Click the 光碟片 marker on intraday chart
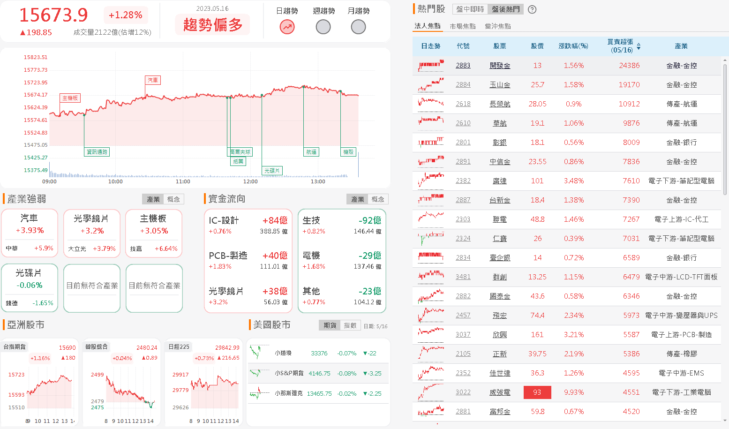 click(x=272, y=171)
